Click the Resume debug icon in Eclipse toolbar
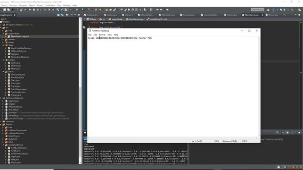Screen dimensions: 303x170 30,9
